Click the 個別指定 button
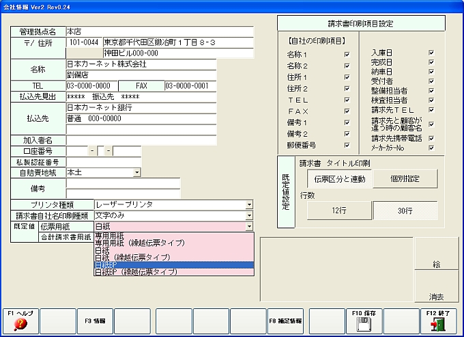 [x=405, y=179]
